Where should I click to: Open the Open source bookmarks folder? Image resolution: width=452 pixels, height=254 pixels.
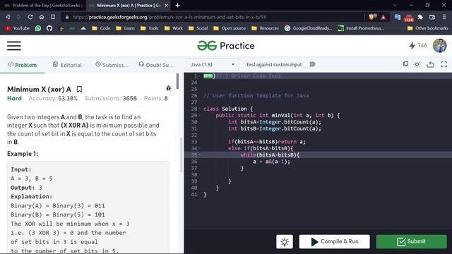pyautogui.click(x=230, y=28)
